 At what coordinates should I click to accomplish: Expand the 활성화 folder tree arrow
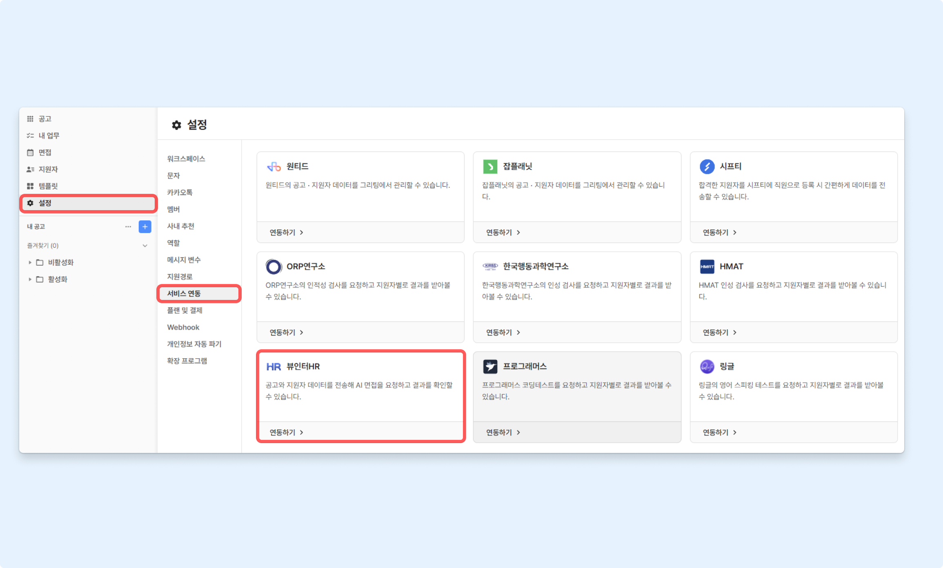(30, 279)
